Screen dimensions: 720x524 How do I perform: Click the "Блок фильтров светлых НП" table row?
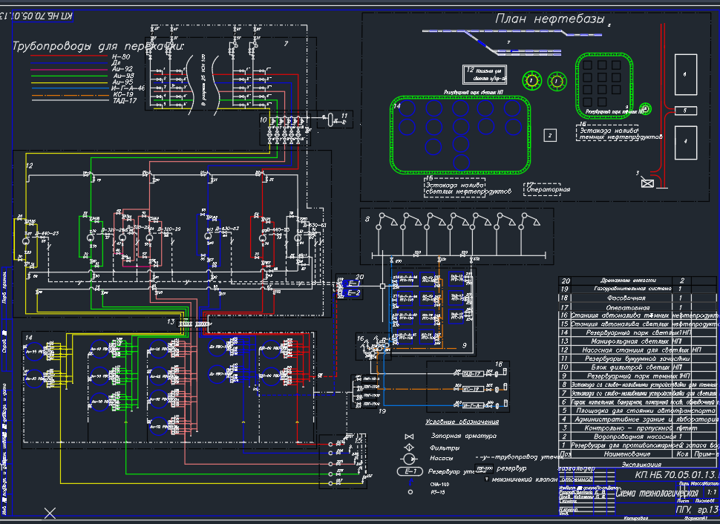(x=638, y=367)
